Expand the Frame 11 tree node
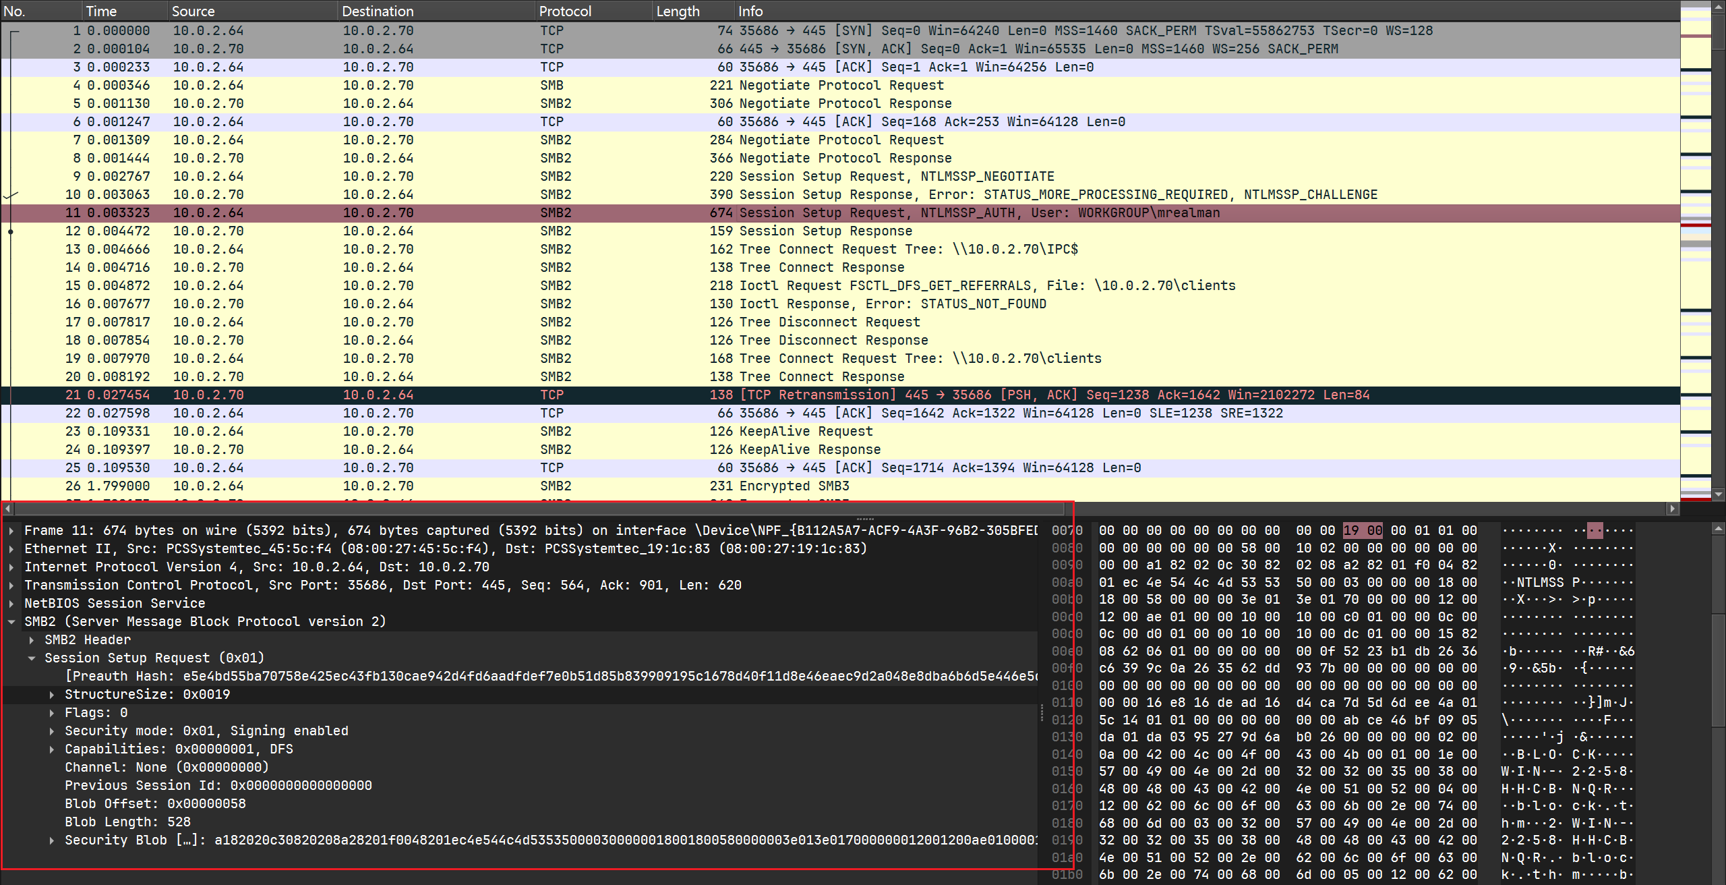This screenshot has height=885, width=1726. tap(11, 531)
